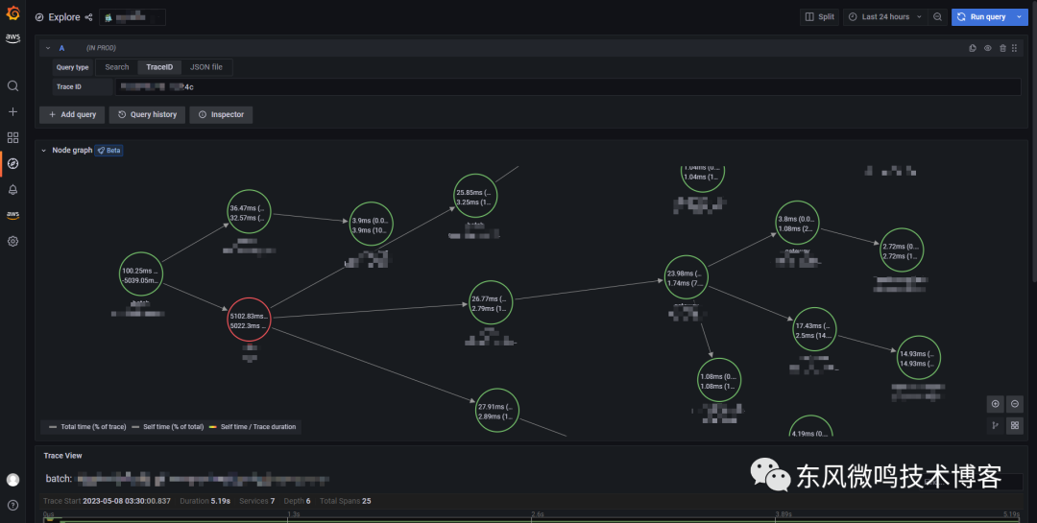Zoom in on the node graph

click(996, 404)
